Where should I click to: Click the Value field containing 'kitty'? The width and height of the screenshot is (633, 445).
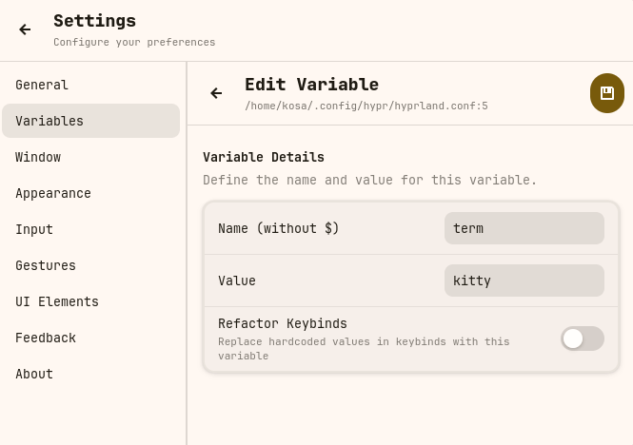524,281
